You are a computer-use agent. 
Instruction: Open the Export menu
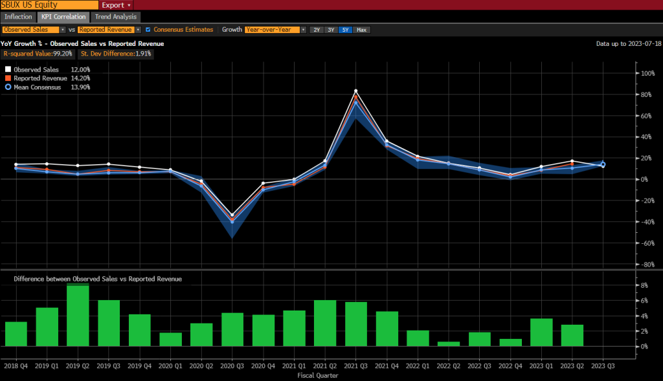(115, 5)
